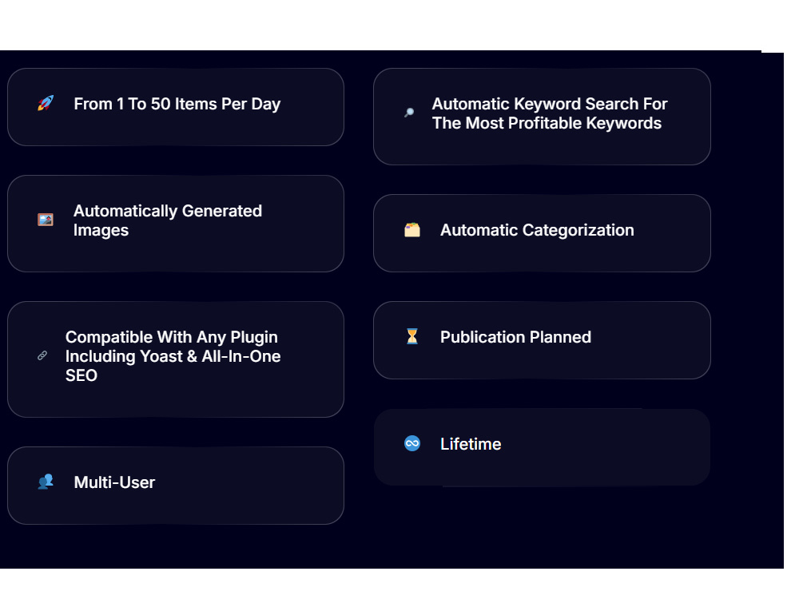Screen dimensions: 799x599
Task: Click the hourglass publication icon
Action: pos(411,336)
